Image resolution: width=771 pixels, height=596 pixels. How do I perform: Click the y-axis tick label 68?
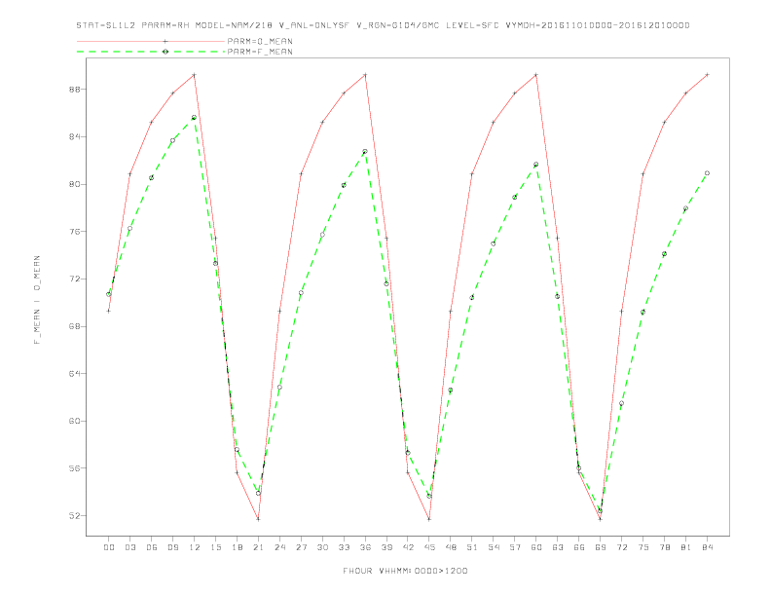click(x=74, y=326)
